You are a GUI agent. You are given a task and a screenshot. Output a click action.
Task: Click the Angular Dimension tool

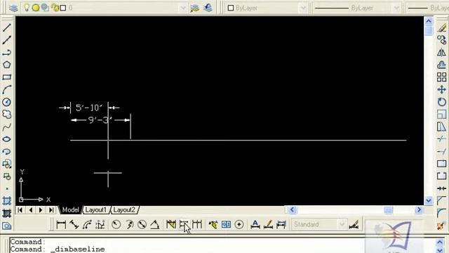155,224
